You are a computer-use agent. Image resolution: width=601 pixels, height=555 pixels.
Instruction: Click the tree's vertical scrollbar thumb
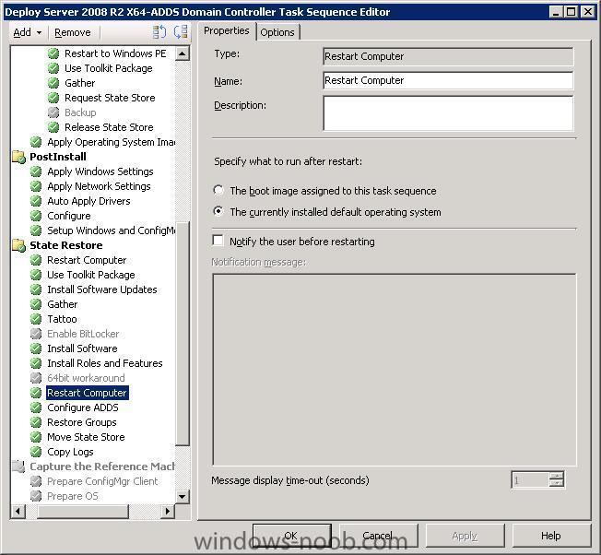click(x=183, y=334)
